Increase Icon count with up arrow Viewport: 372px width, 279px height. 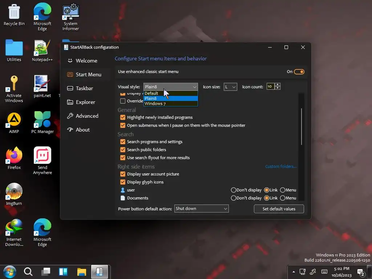click(x=277, y=85)
